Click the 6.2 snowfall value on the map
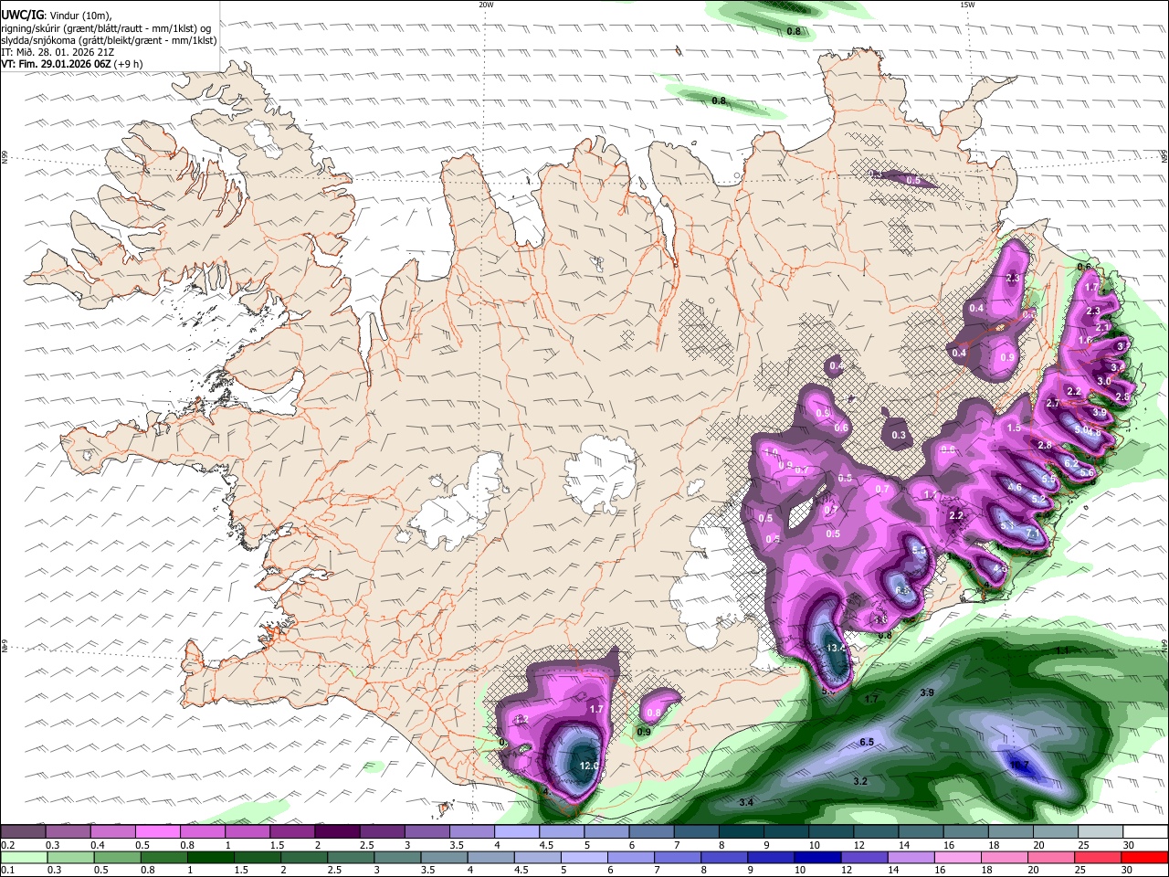The width and height of the screenshot is (1169, 877). (1070, 464)
